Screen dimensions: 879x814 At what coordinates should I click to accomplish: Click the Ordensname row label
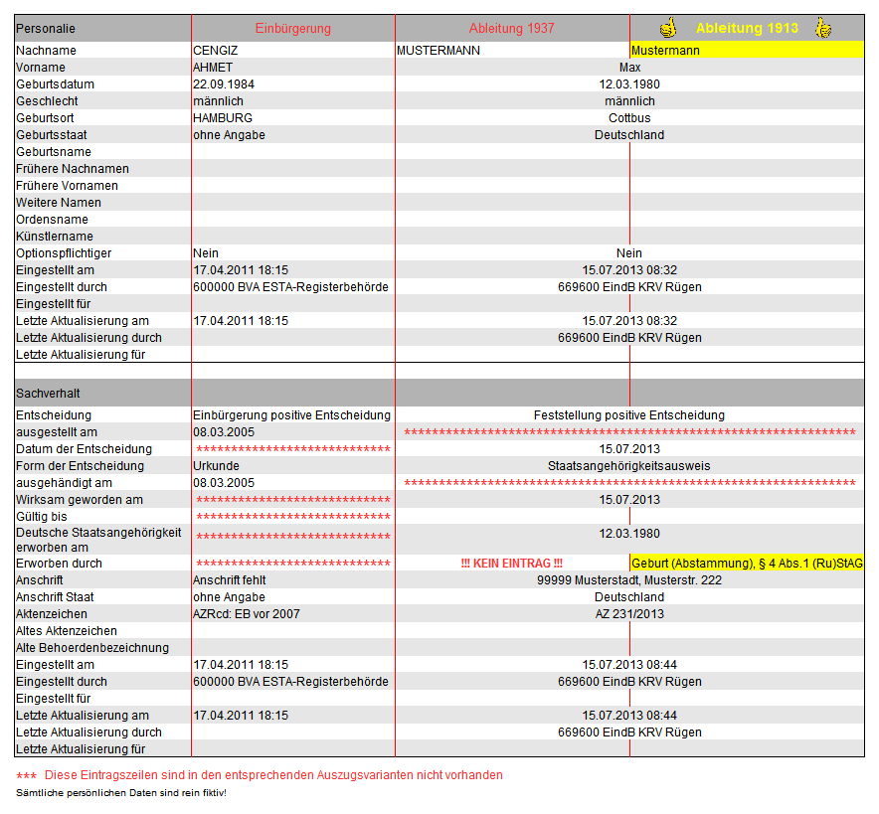[x=52, y=220]
